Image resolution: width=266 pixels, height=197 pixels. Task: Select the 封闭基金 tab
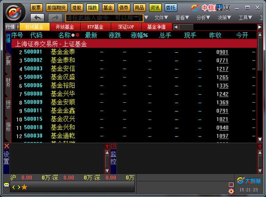tap(35, 27)
